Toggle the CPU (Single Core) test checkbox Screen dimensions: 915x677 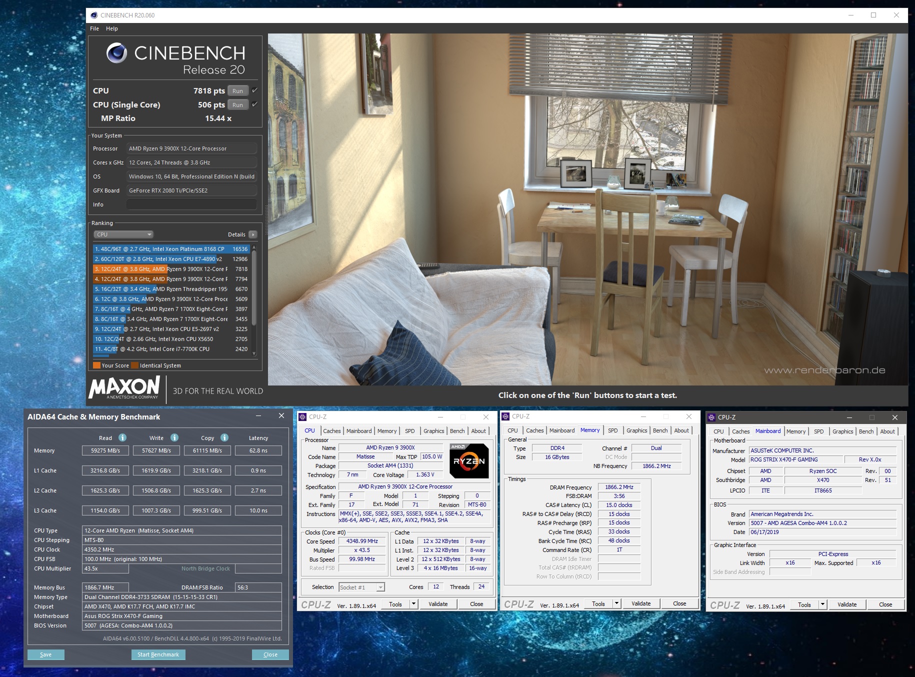(x=254, y=104)
